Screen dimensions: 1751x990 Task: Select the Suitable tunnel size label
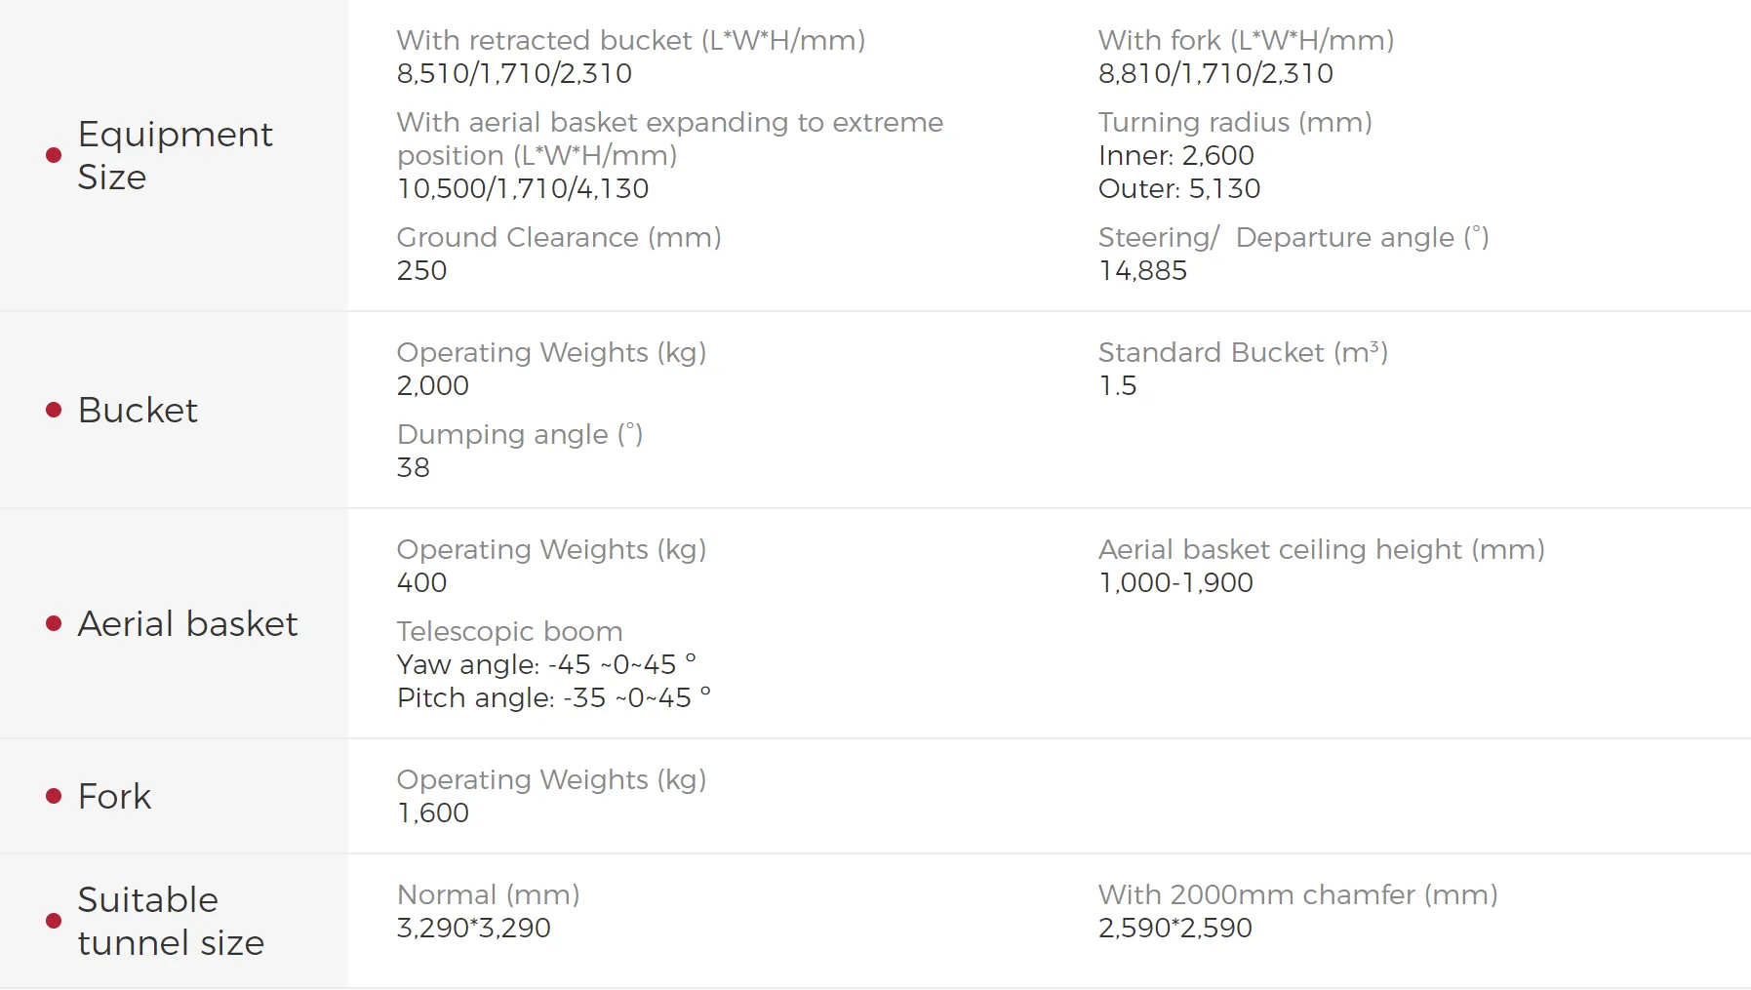[x=171, y=921]
